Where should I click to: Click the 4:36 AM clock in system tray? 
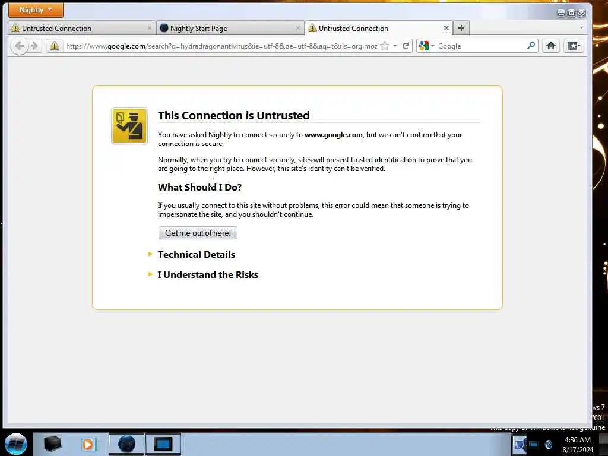(578, 440)
